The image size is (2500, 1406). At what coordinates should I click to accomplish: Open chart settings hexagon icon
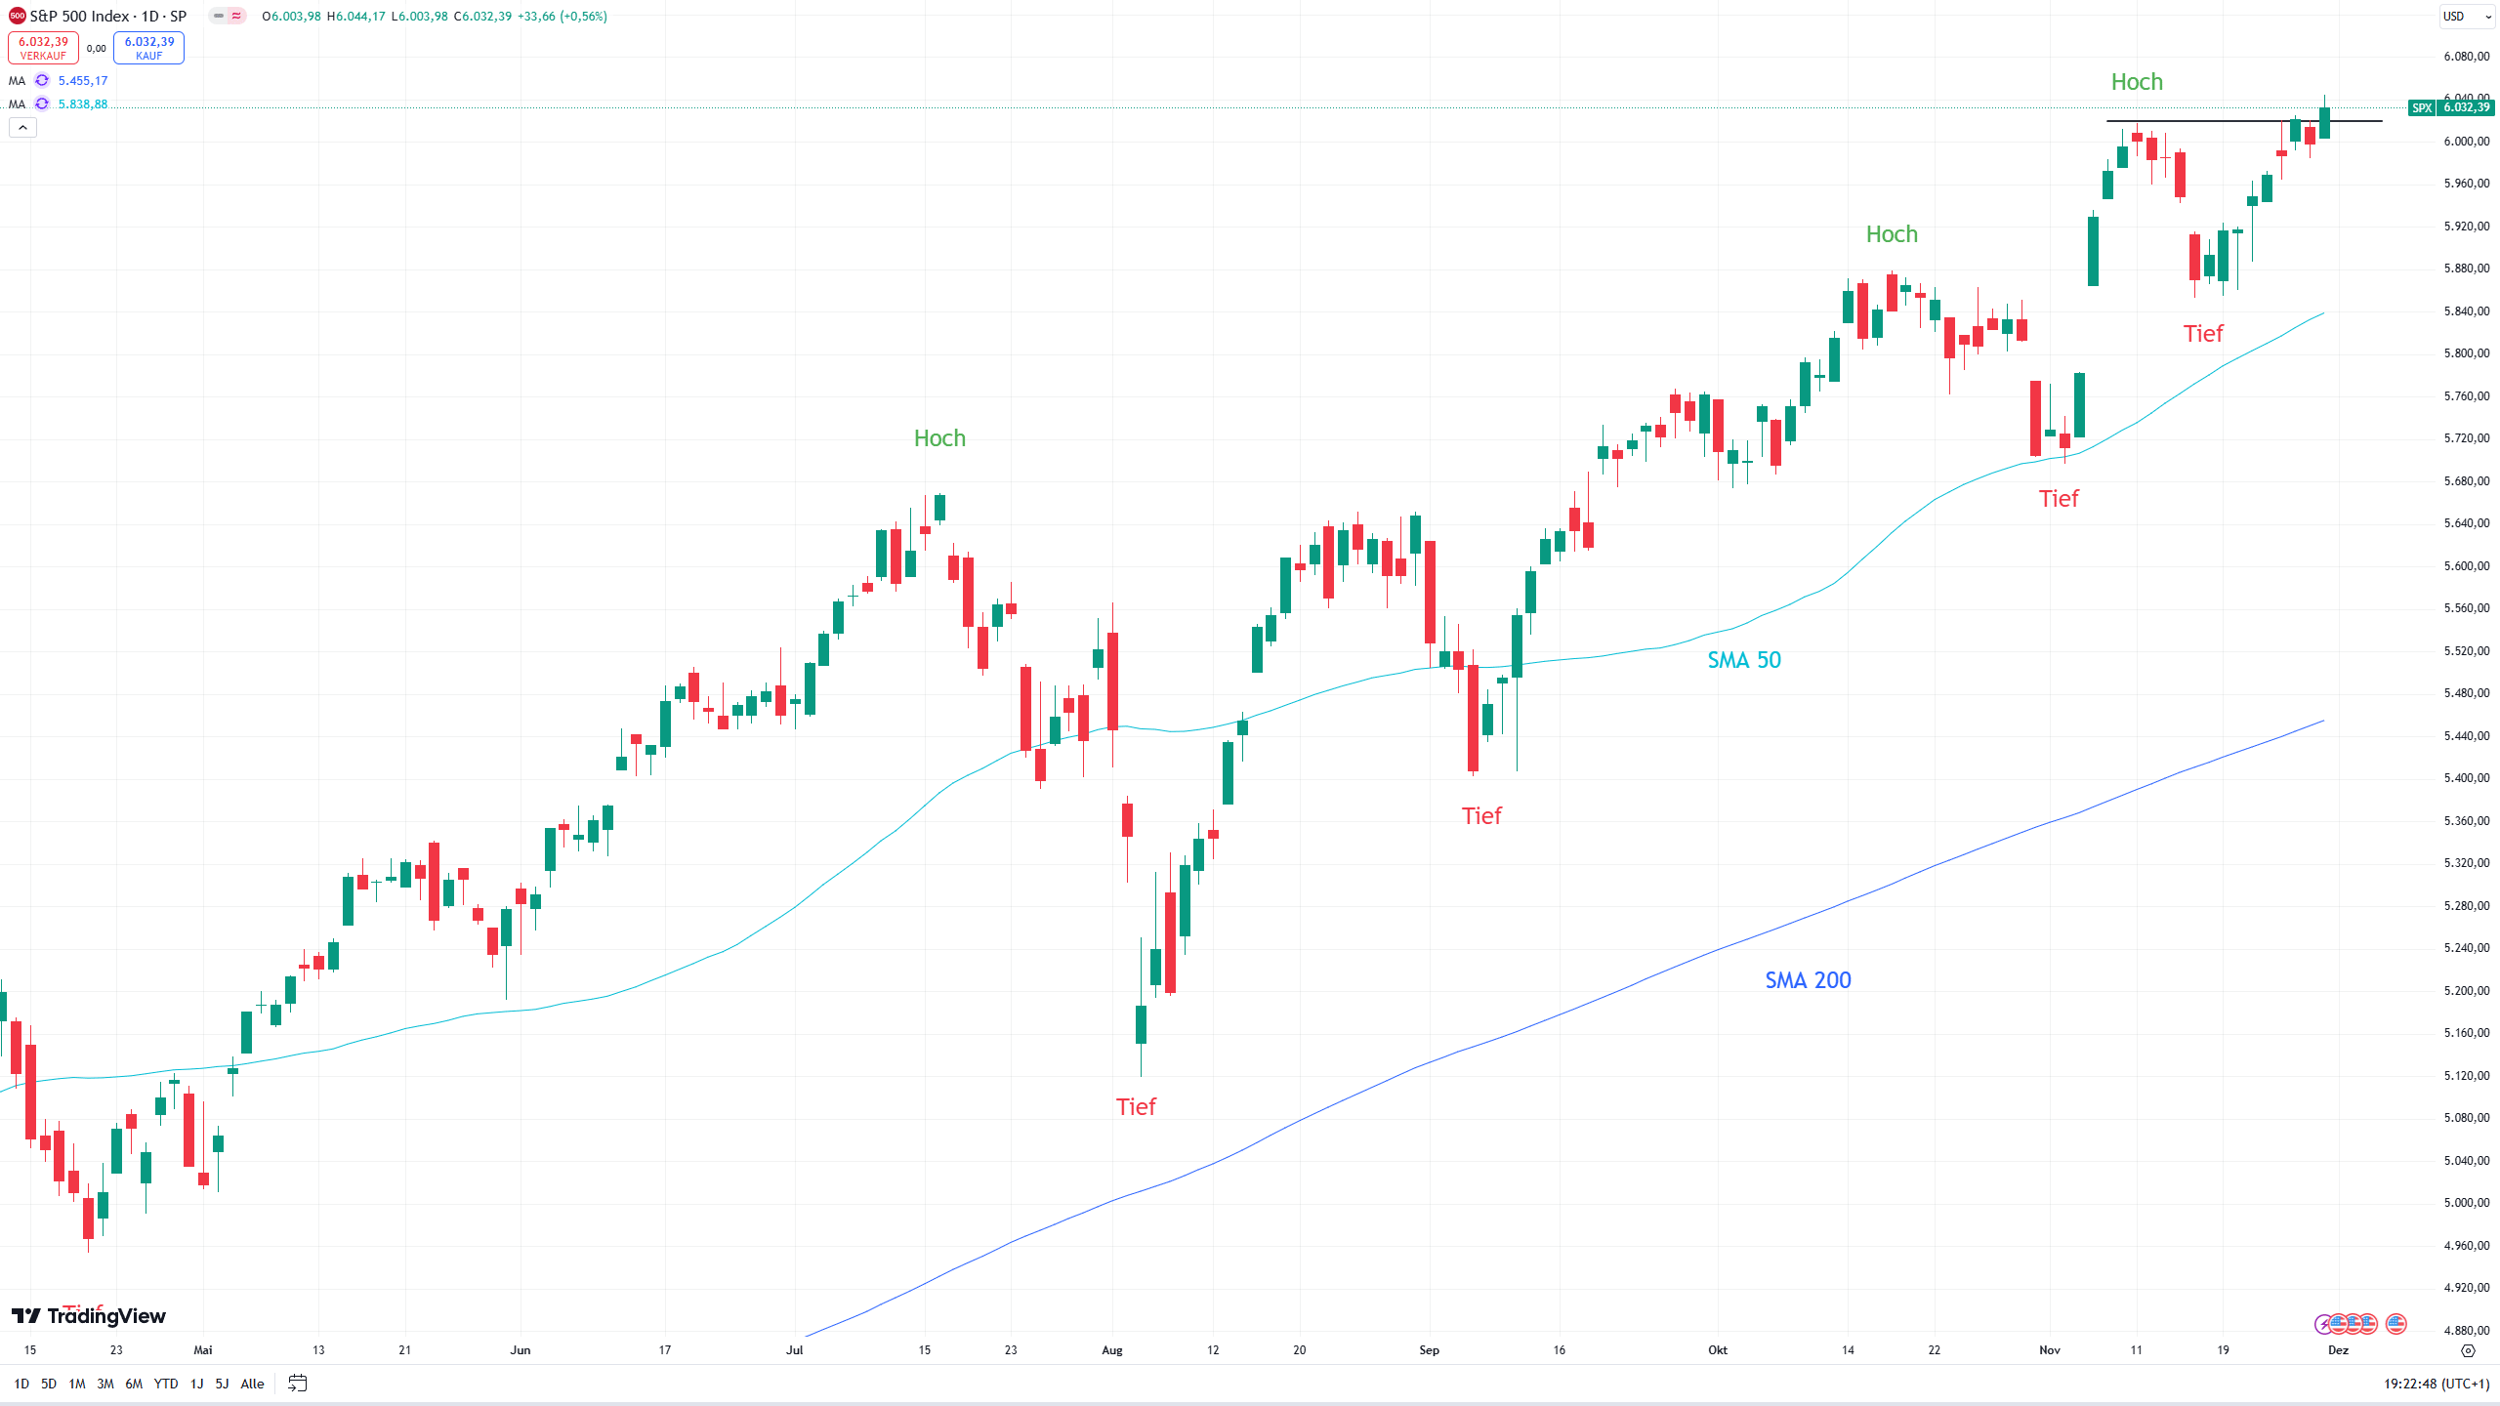tap(2468, 1351)
